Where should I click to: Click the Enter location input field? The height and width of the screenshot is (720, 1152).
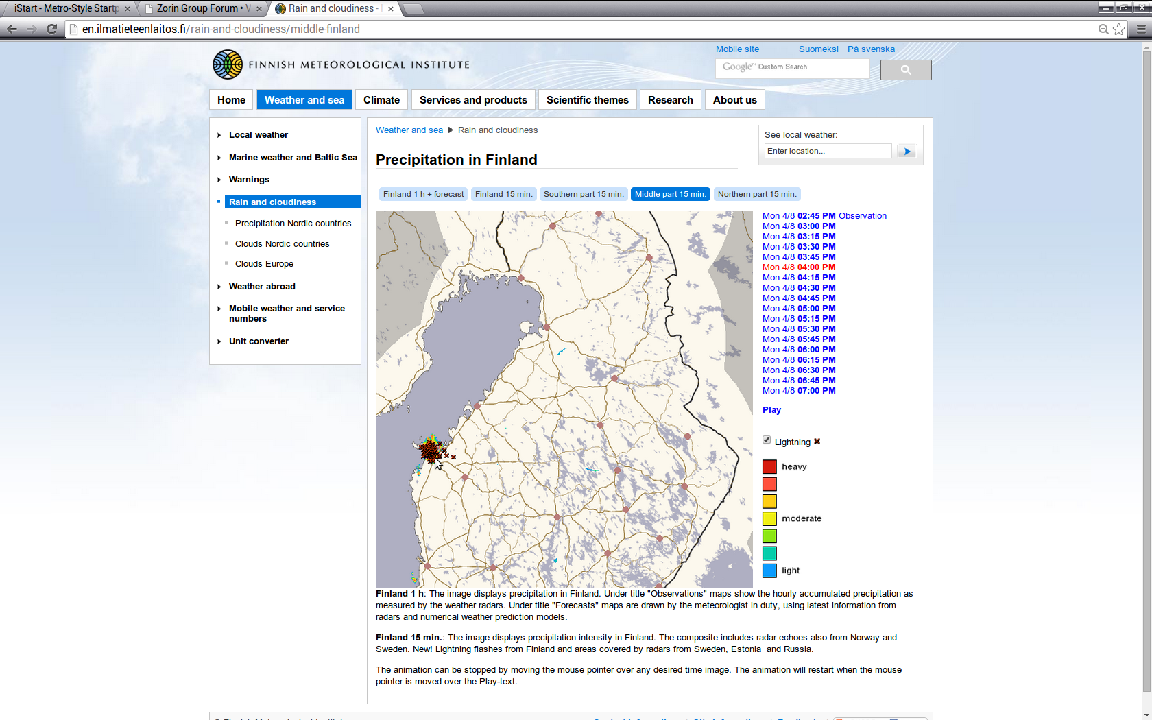tap(828, 152)
